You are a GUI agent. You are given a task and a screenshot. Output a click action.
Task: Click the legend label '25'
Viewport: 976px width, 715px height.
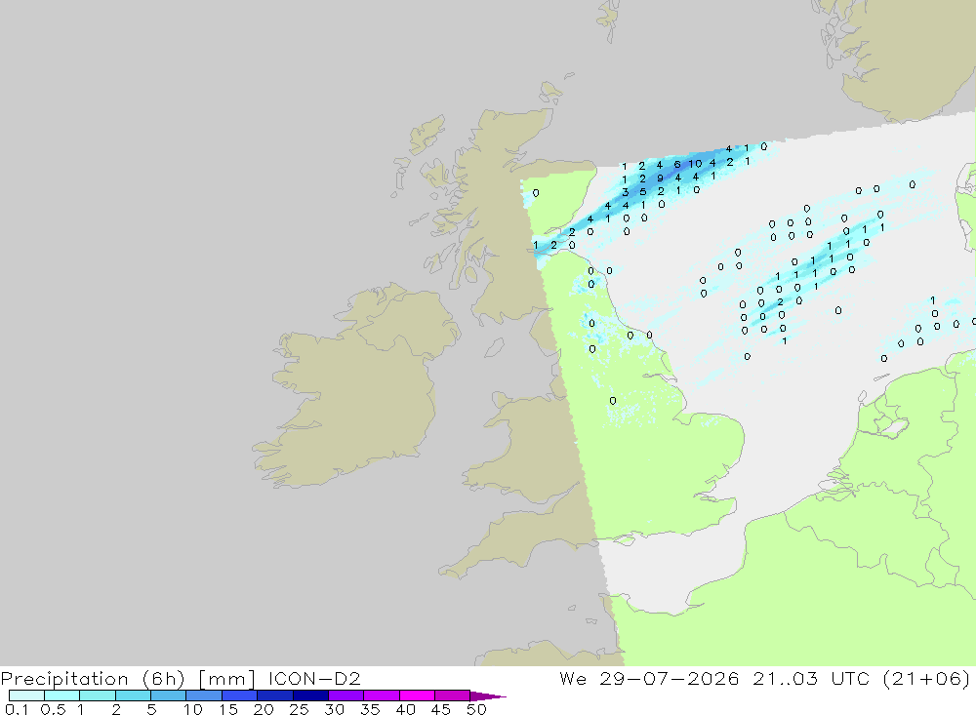point(300,709)
